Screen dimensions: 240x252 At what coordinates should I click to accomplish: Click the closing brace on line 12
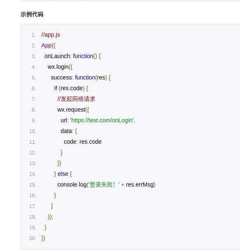pyautogui.click(x=61, y=152)
